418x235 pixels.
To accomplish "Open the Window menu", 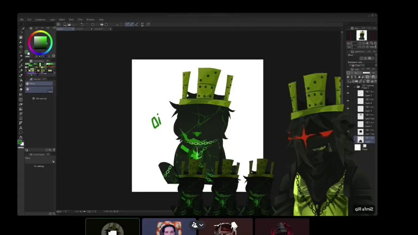I will [x=90, y=19].
